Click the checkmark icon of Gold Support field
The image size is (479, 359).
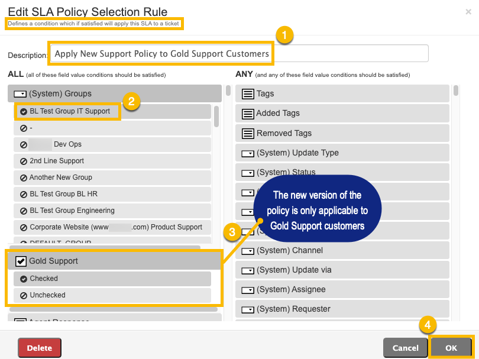pyautogui.click(x=21, y=261)
